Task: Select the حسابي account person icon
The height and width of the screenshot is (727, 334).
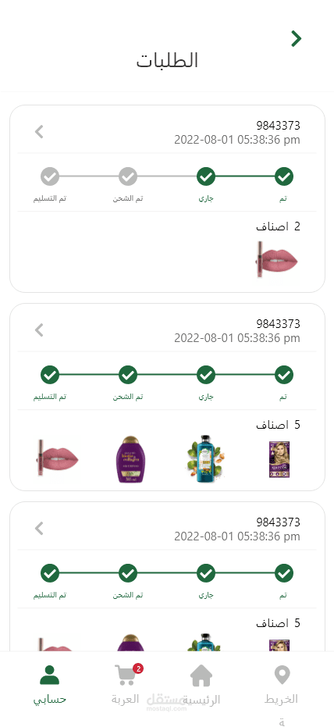Action: (x=50, y=675)
